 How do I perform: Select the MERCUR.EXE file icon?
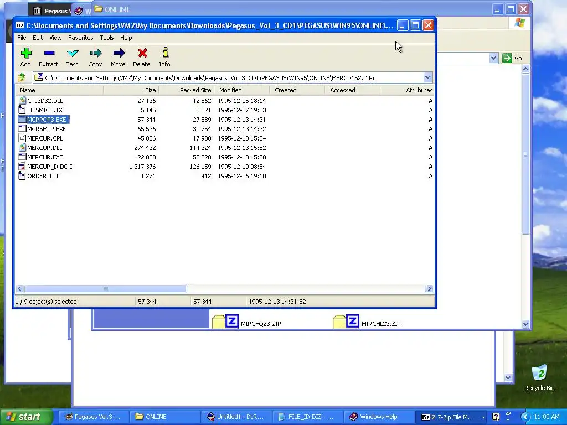(x=22, y=157)
